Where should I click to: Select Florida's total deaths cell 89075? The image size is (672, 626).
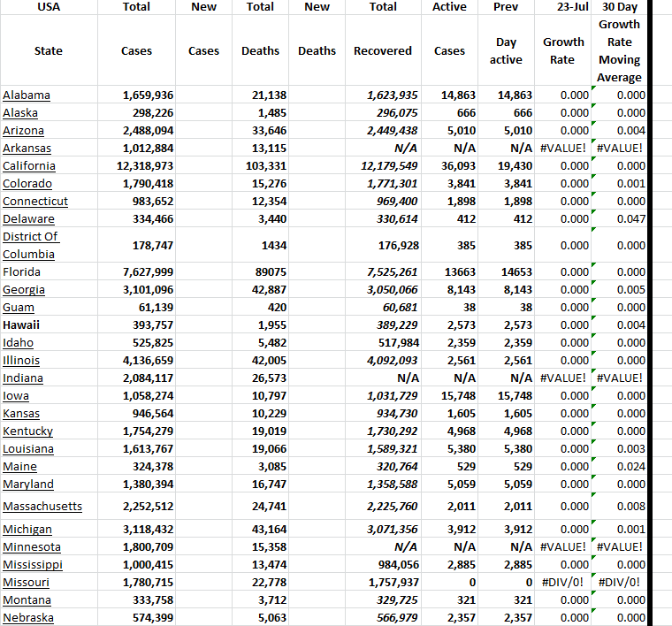point(261,271)
